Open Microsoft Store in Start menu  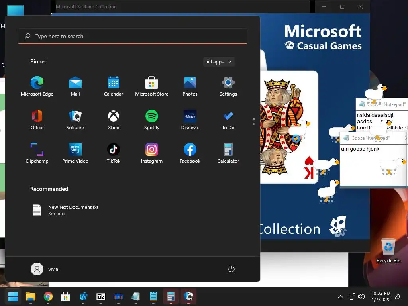[x=152, y=86]
